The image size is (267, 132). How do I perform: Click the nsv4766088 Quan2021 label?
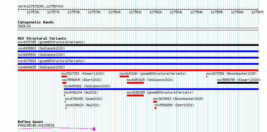coord(84,99)
